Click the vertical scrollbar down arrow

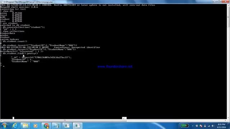tap(228, 118)
